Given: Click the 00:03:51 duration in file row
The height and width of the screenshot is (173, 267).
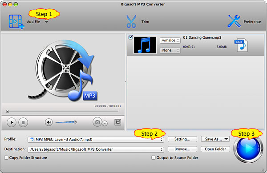Looking at the screenshot, I should [189, 47].
